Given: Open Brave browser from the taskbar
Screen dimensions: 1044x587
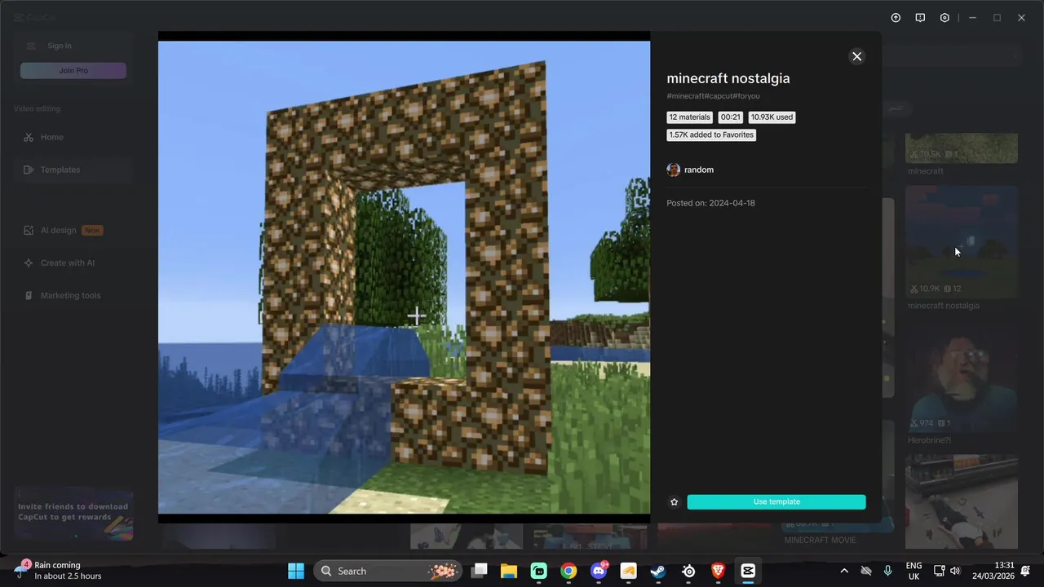Looking at the screenshot, I should click(718, 571).
